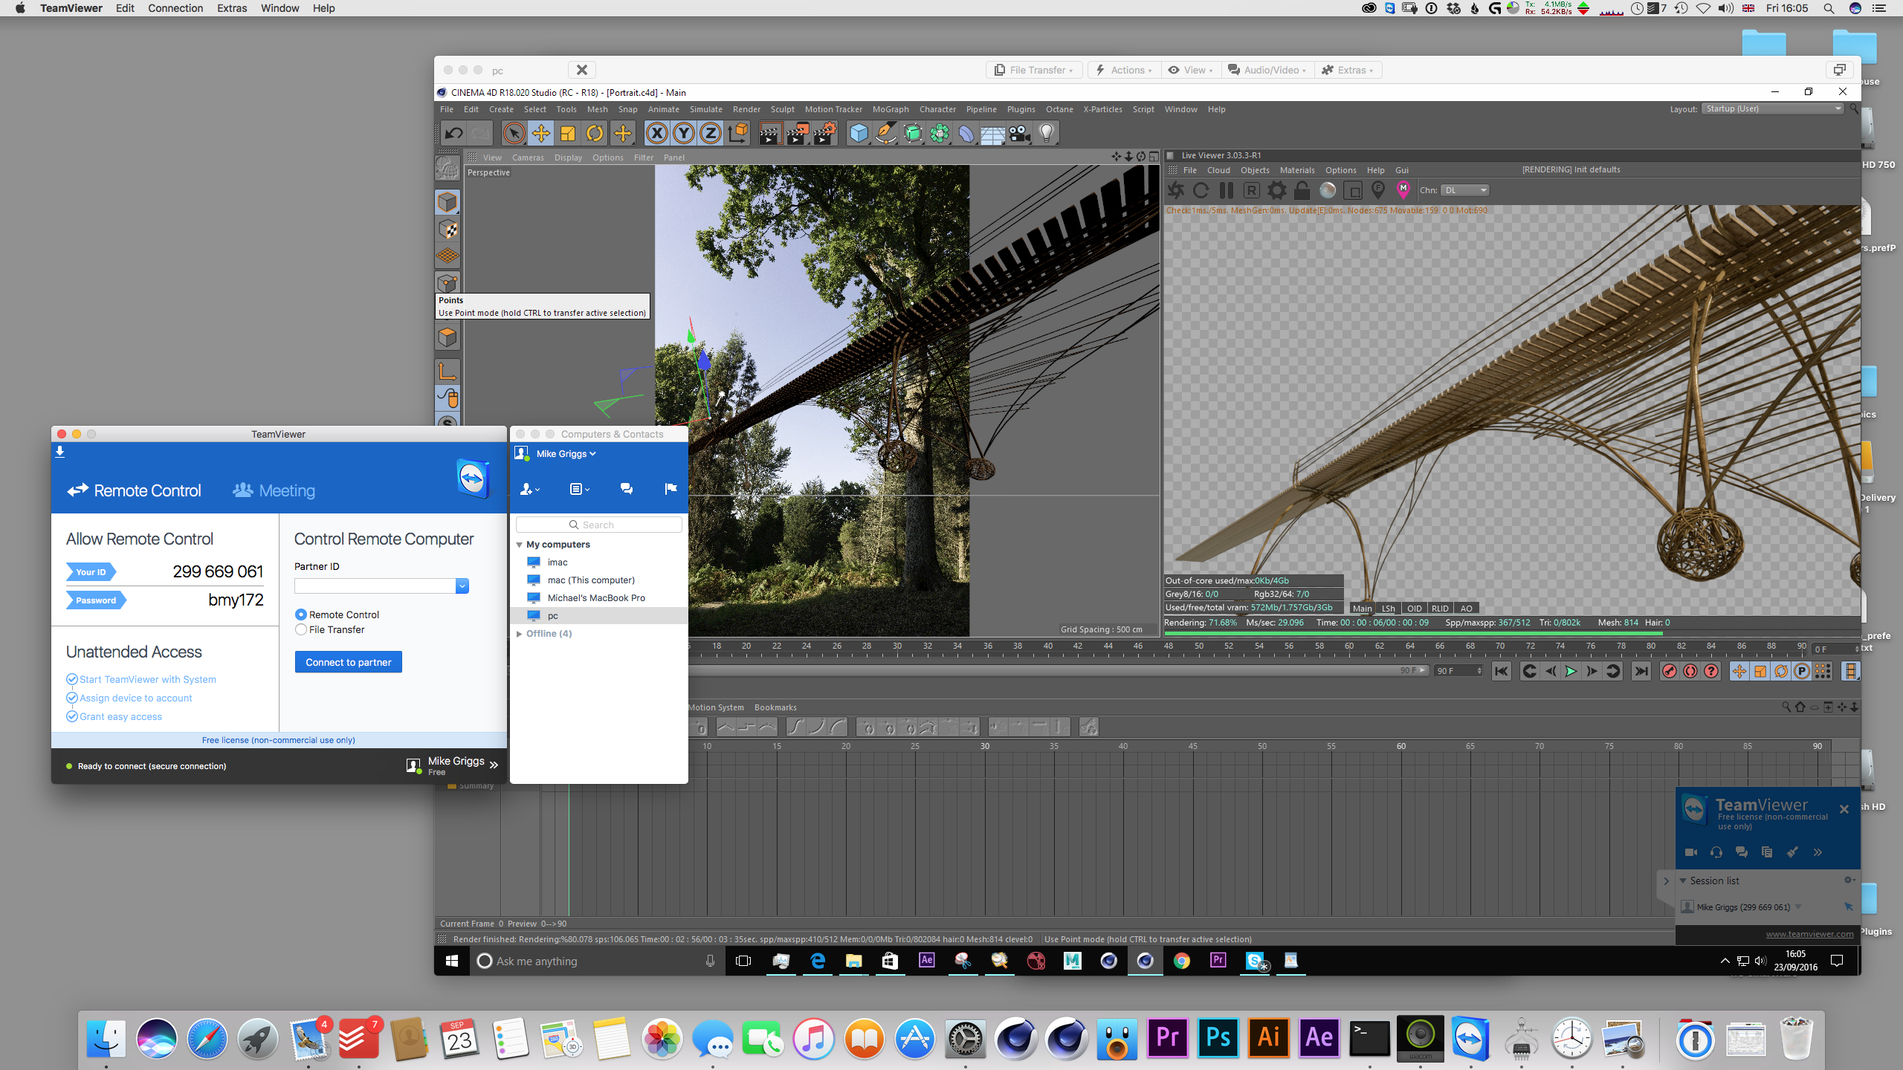Toggle Z axis lock

click(711, 134)
